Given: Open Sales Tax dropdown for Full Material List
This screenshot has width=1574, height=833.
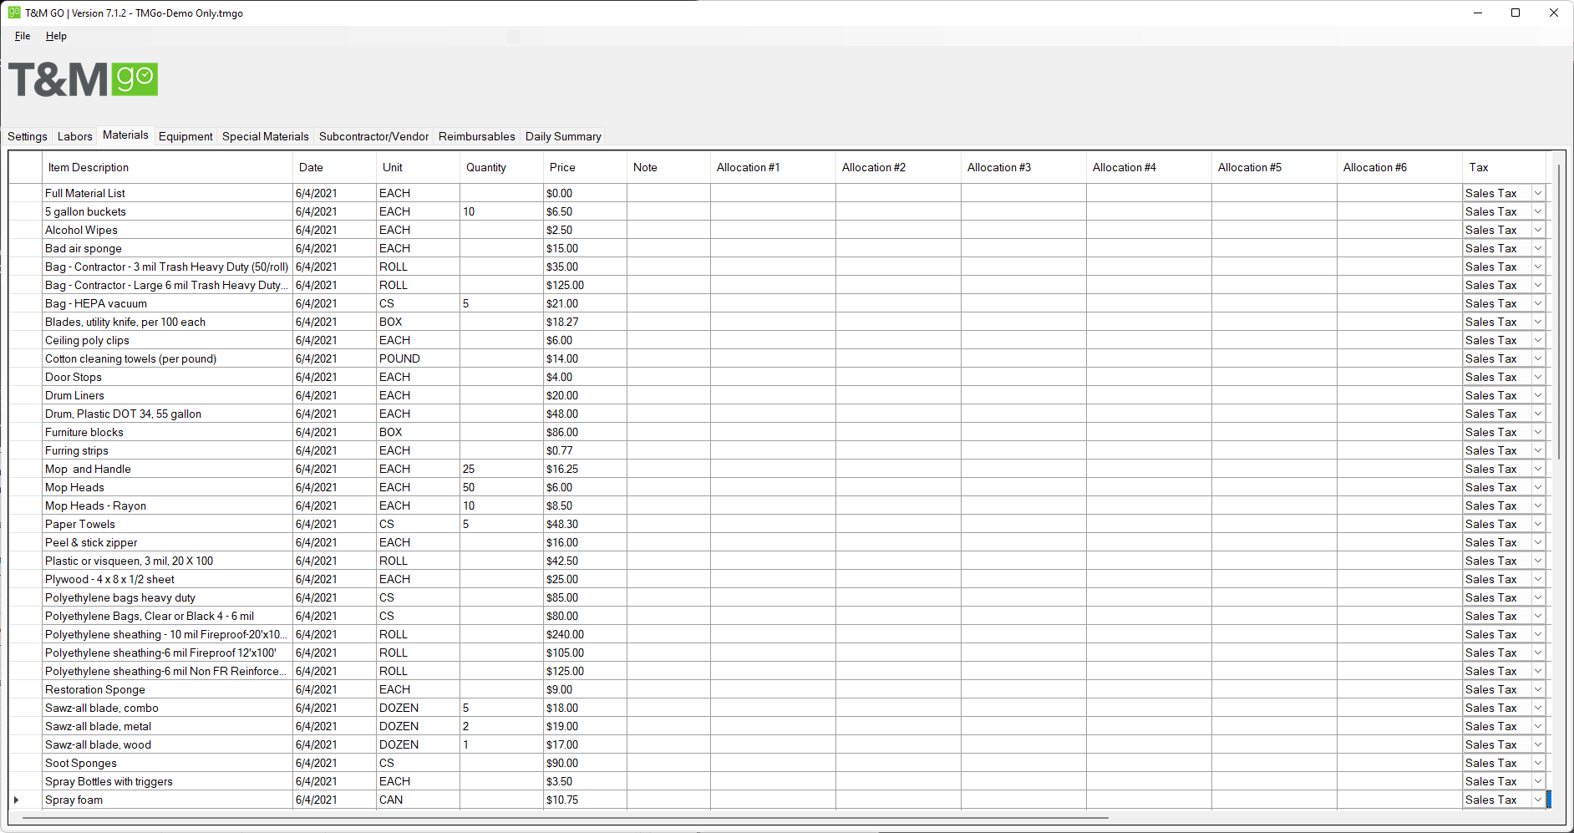Looking at the screenshot, I should click(x=1537, y=193).
